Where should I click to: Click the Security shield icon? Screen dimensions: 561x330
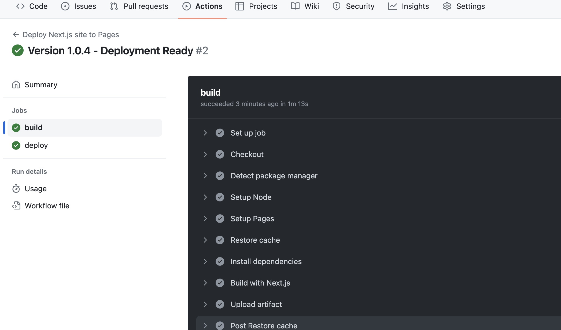(336, 6)
